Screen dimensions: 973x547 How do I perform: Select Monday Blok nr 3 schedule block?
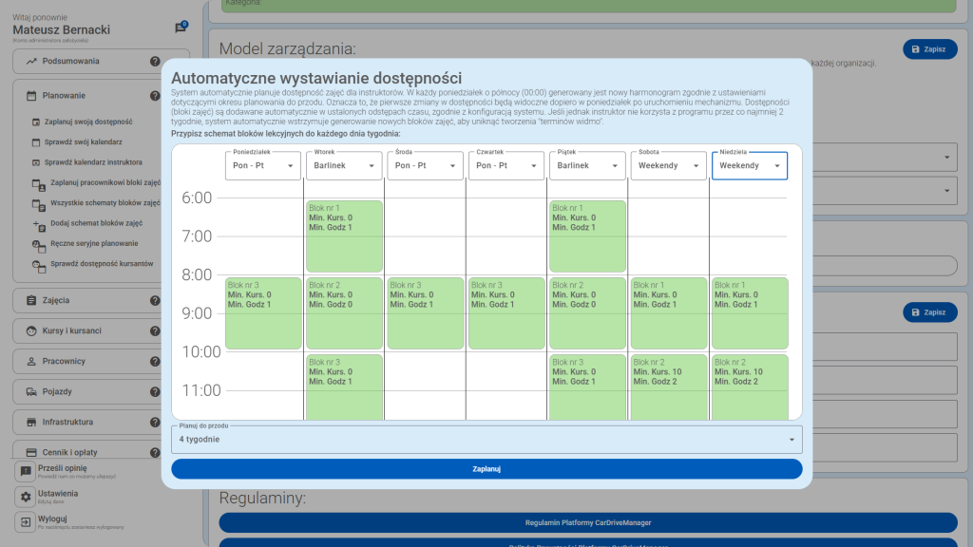(263, 312)
